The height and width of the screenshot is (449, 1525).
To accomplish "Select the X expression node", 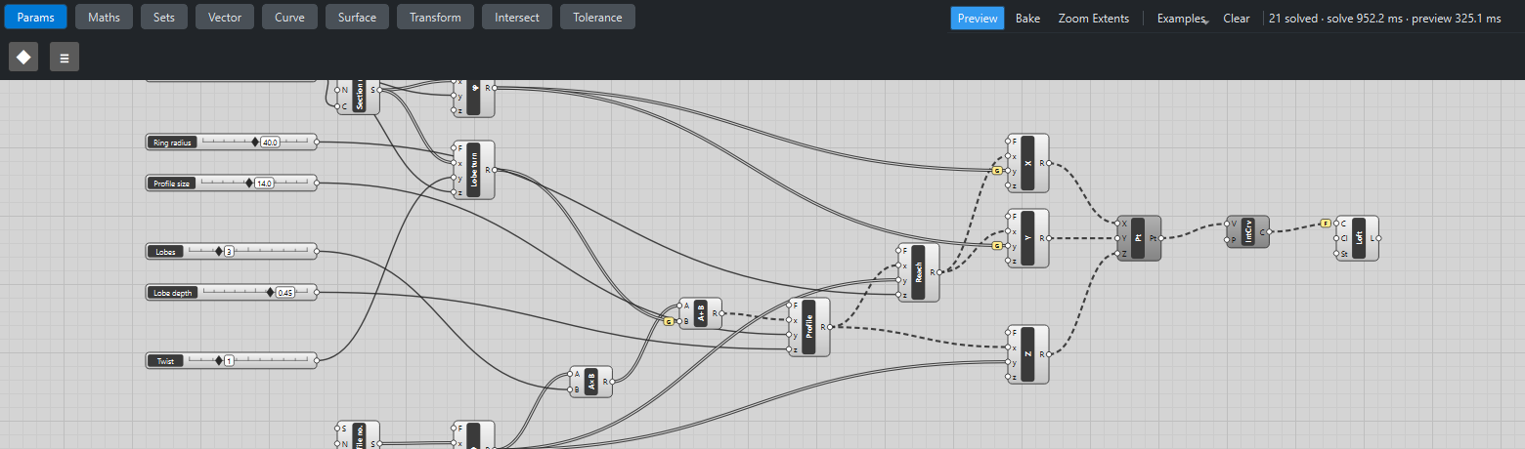I will pyautogui.click(x=1028, y=163).
